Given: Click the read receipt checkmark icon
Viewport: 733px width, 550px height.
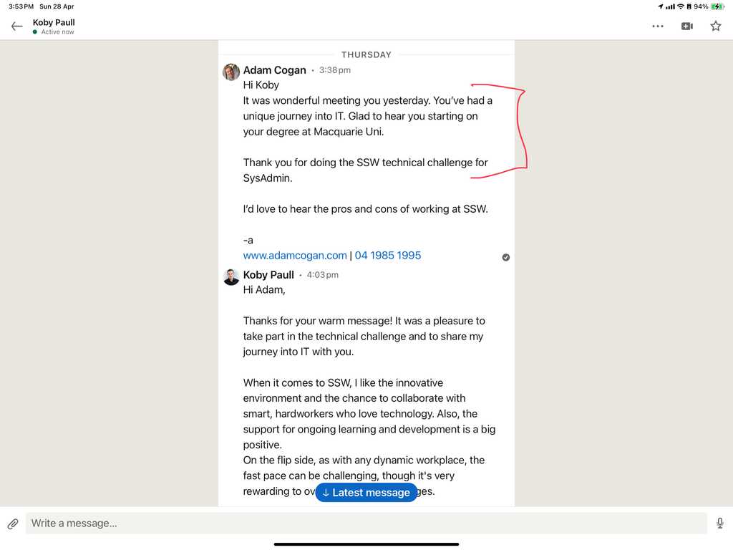Looking at the screenshot, I should click(506, 257).
